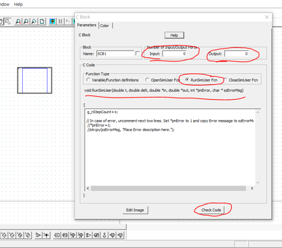This screenshot has height=248, width=282.
Task: Click the Help button in C Block dialog
Action: point(174,35)
